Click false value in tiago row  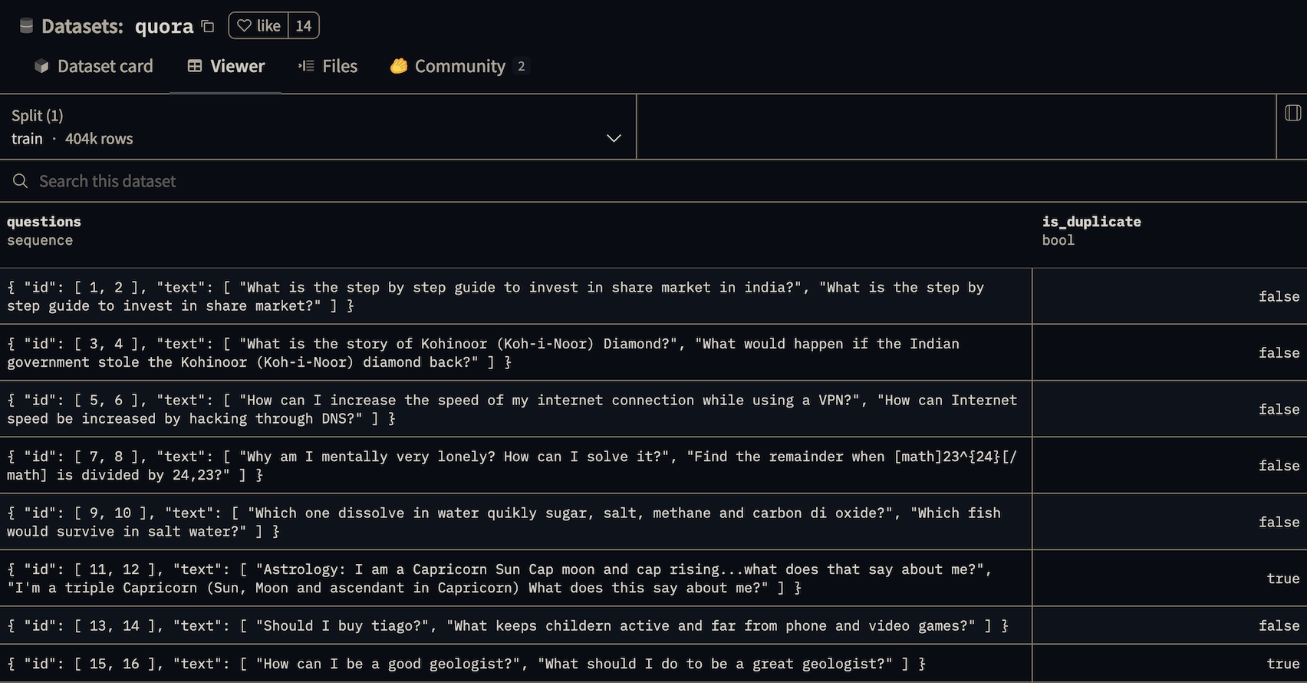point(1279,625)
